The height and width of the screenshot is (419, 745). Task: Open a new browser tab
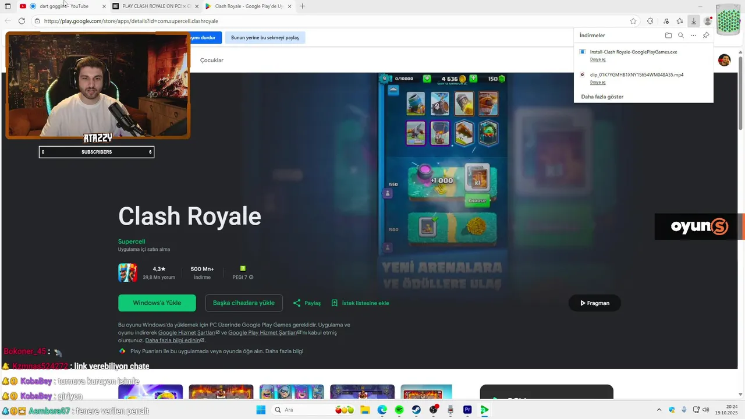pyautogui.click(x=302, y=6)
